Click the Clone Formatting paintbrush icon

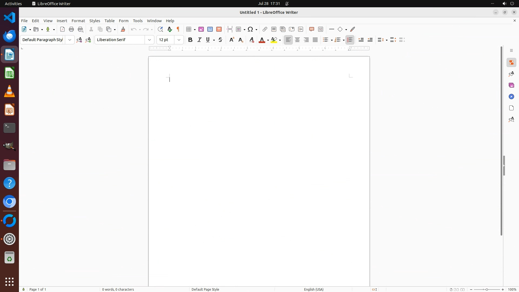point(123,29)
